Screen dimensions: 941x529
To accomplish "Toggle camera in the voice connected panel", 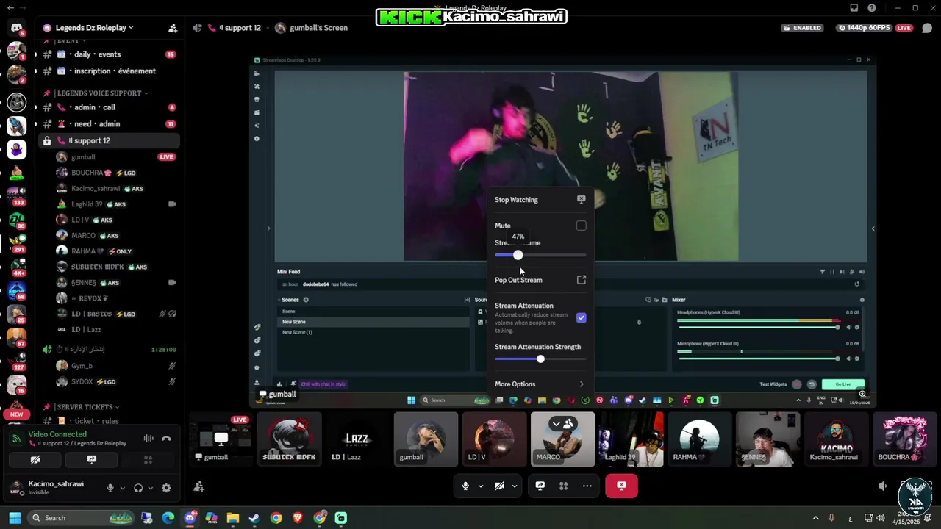I will click(x=35, y=460).
